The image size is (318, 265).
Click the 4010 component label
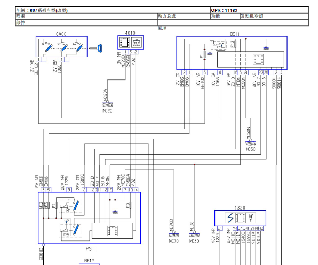(x=130, y=33)
